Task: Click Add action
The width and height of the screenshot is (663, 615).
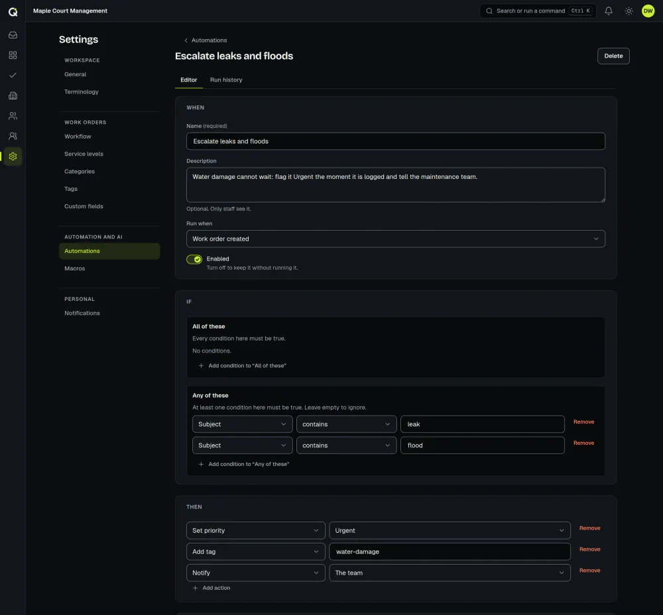Action: (x=211, y=588)
